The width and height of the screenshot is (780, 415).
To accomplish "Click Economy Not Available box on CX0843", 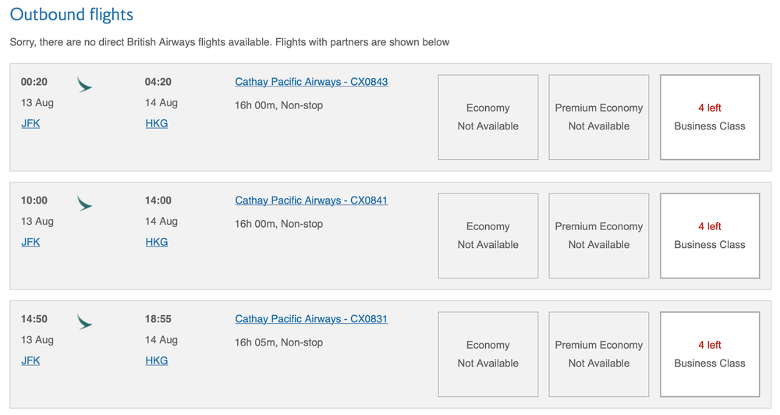I will coord(488,117).
